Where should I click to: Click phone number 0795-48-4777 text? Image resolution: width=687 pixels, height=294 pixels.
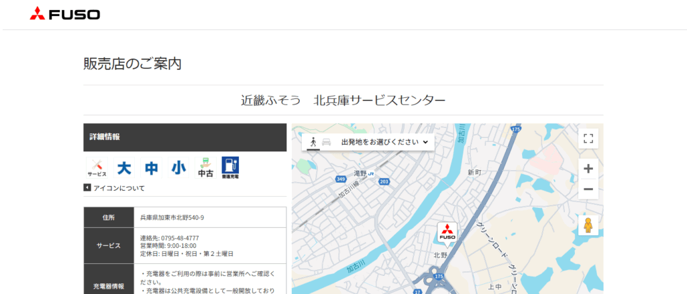point(180,238)
